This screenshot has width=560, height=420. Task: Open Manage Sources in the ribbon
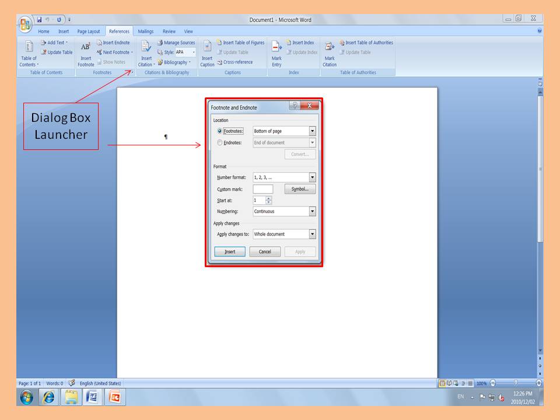point(176,43)
